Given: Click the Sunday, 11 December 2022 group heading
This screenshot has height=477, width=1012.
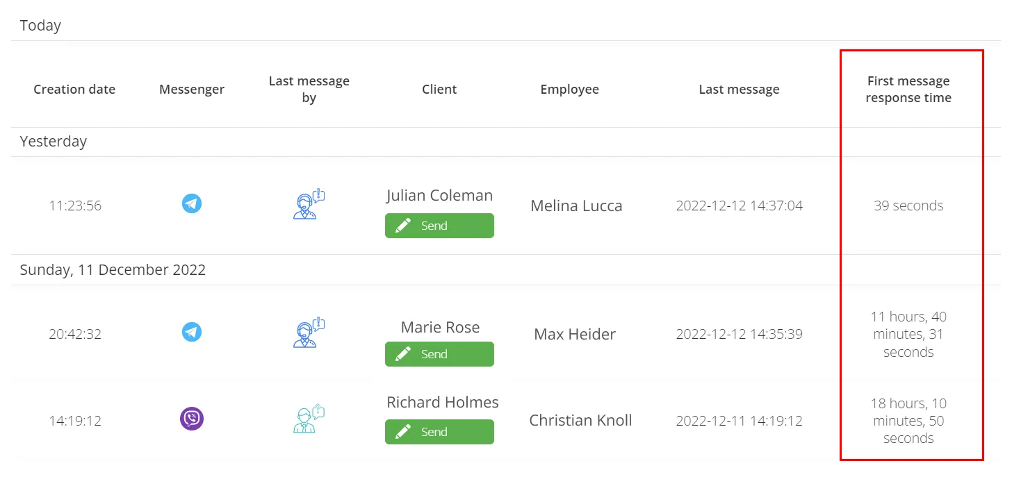Looking at the screenshot, I should (113, 270).
